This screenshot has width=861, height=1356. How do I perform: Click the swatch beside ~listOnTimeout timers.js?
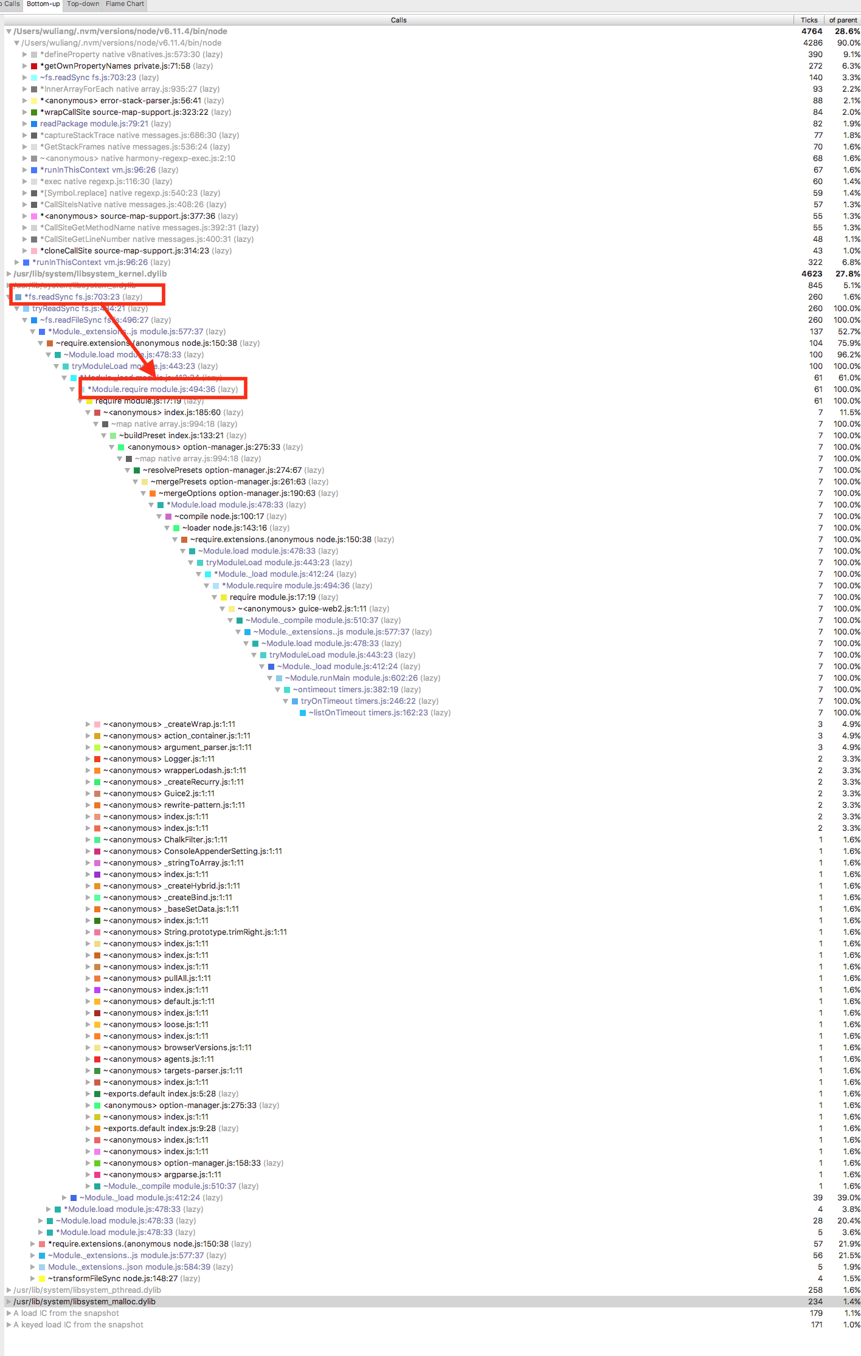(303, 713)
